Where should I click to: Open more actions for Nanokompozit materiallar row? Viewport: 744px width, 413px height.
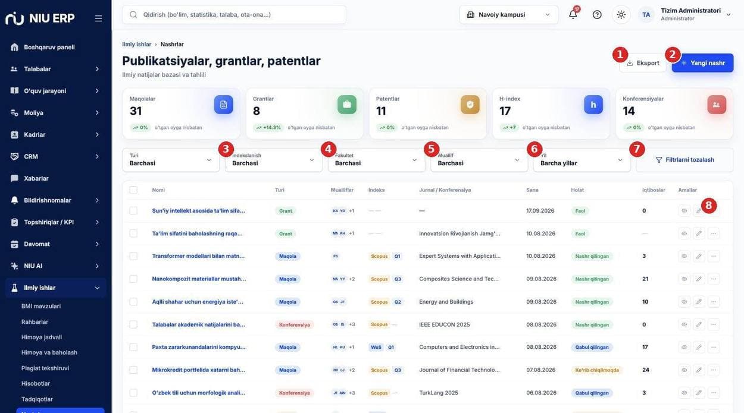click(714, 279)
